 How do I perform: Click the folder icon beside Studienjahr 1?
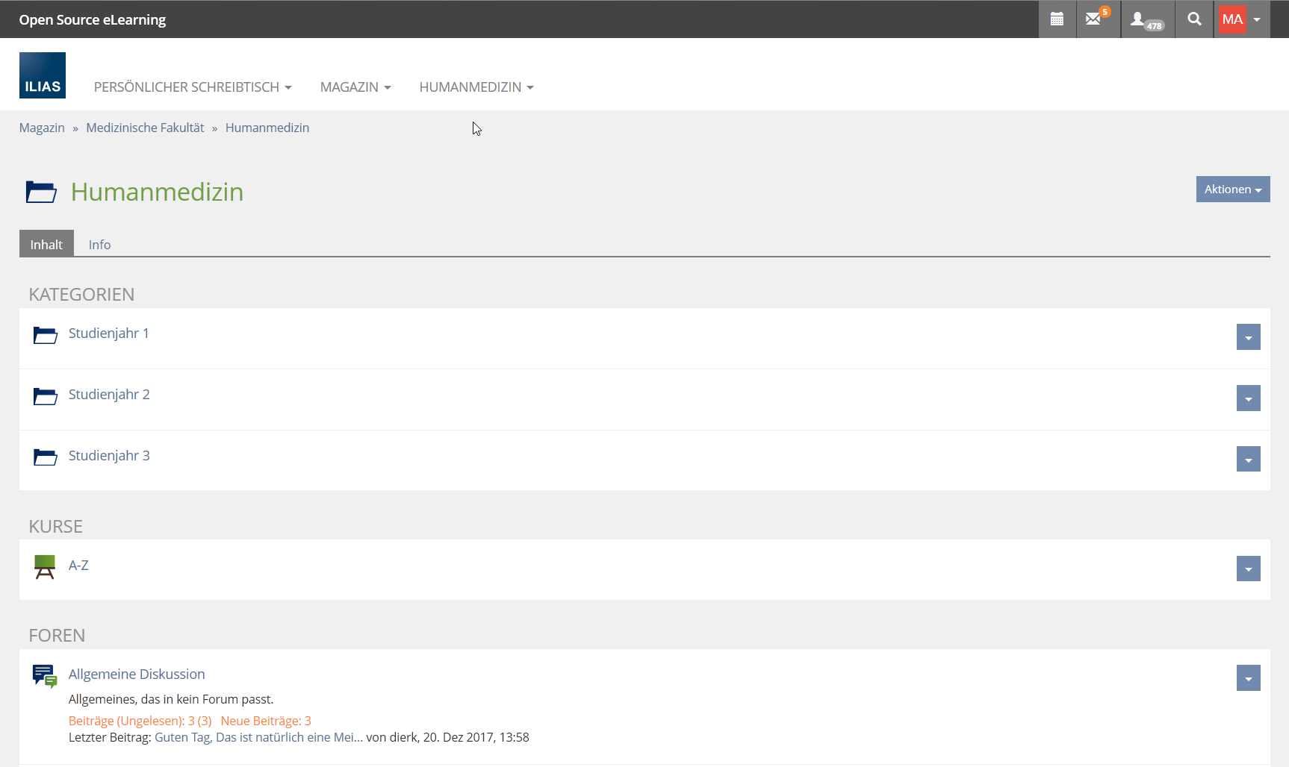click(x=45, y=335)
